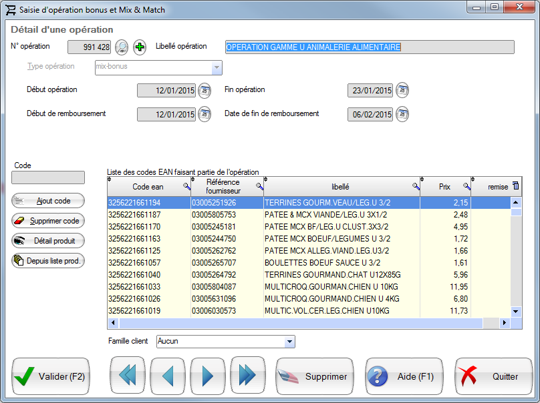The height and width of the screenshot is (403, 540).
Task: Click the Ajout code button
Action: (48, 201)
